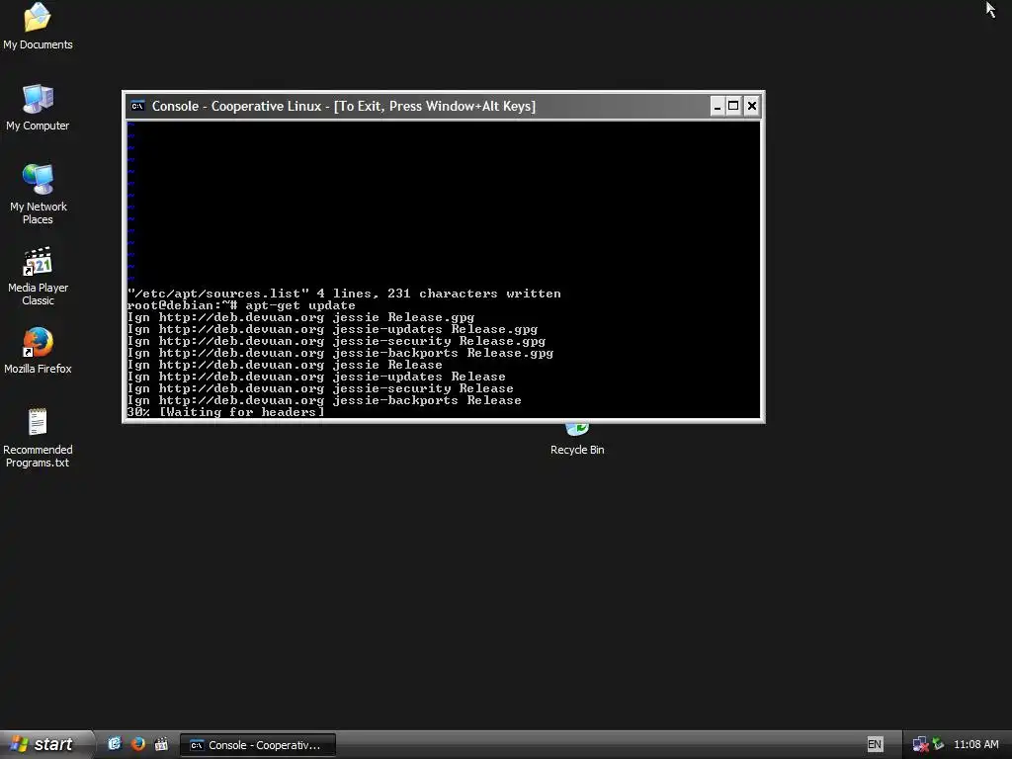Click the 'jessie-updates Release.gpg' line

[x=332, y=329]
